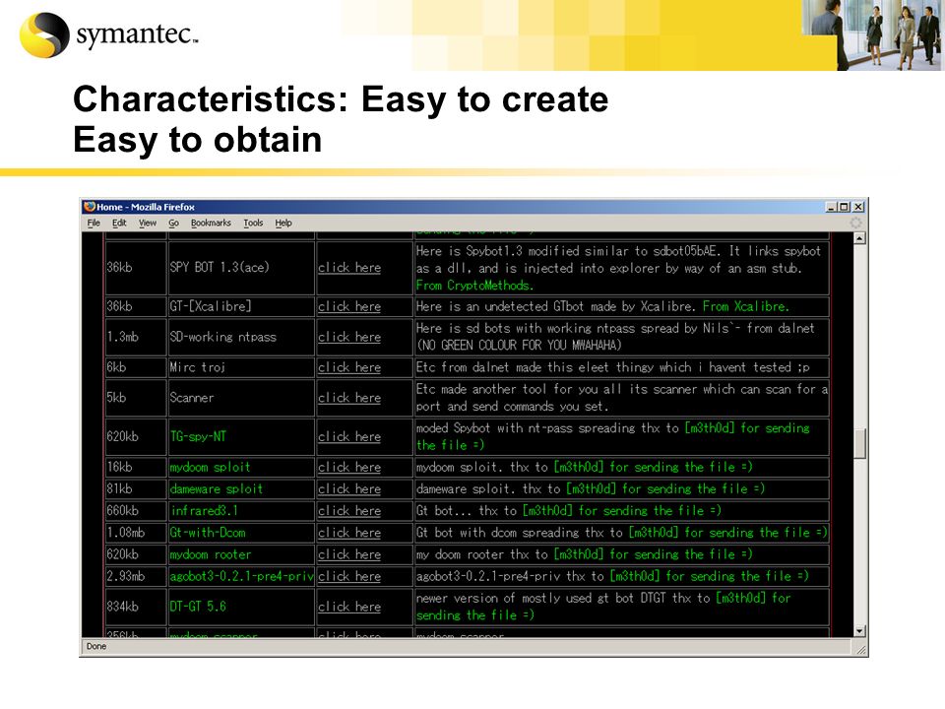Click 'Done' in the status bar
The width and height of the screenshot is (945, 709).
pos(96,646)
